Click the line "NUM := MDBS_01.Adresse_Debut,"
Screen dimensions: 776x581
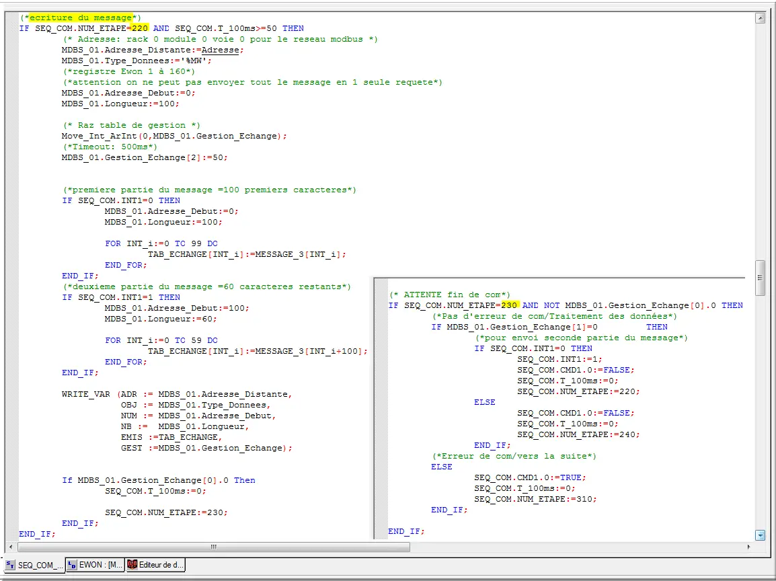coord(198,416)
